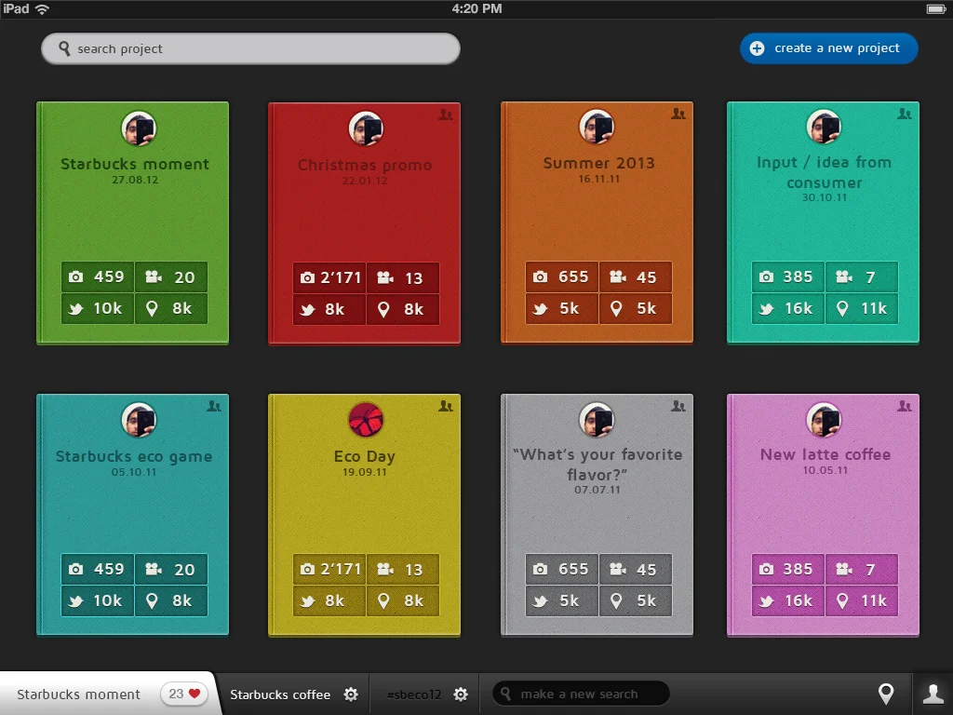Tap video count 45 on favorite flavor card
Screen dimensions: 953x715
pyautogui.click(x=635, y=570)
